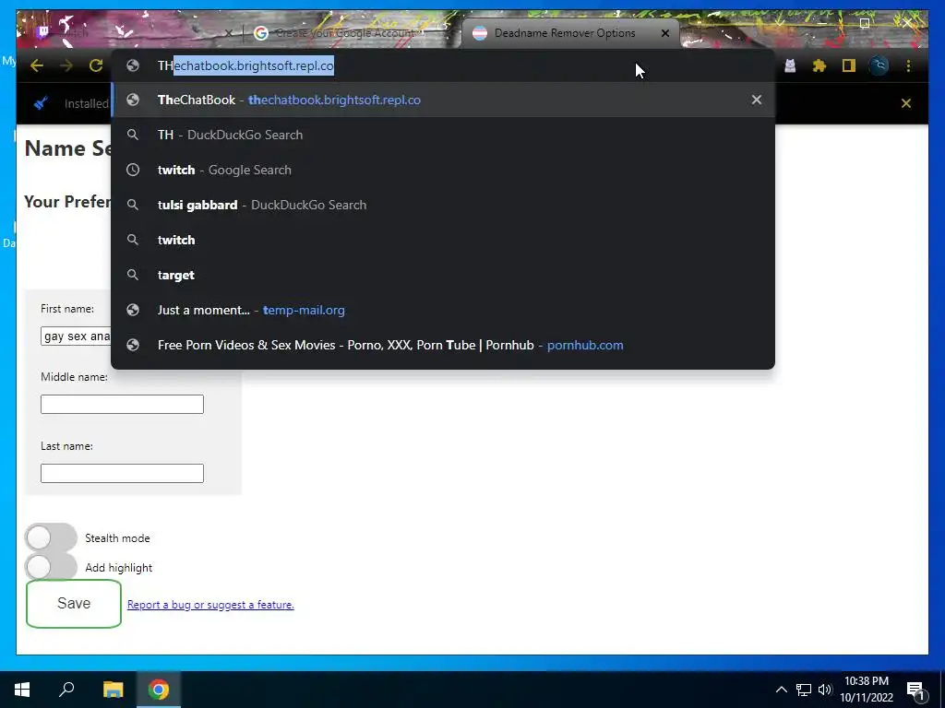Click the globe icon in the address bar
This screenshot has width=945, height=708.
[x=133, y=65]
